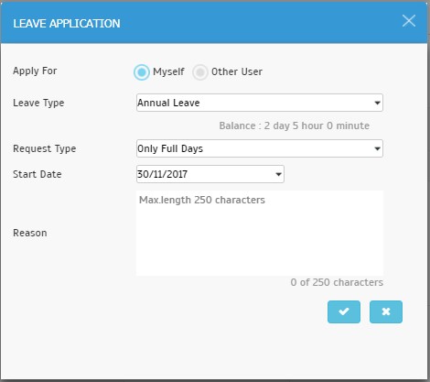Click the 0 of 250 characters counter

pos(337,282)
